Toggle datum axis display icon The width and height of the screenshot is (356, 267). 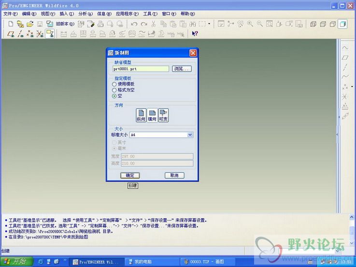click(20, 34)
